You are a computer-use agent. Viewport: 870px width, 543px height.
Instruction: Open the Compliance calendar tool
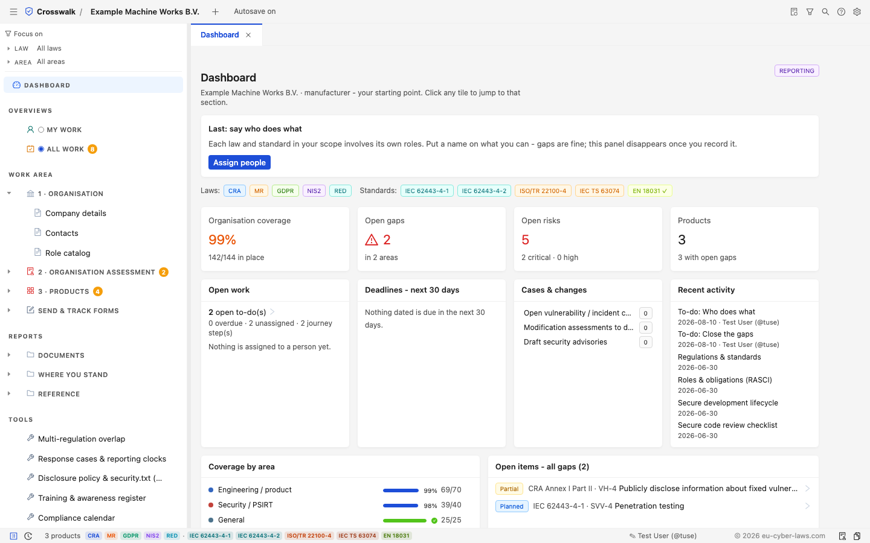[76, 518]
